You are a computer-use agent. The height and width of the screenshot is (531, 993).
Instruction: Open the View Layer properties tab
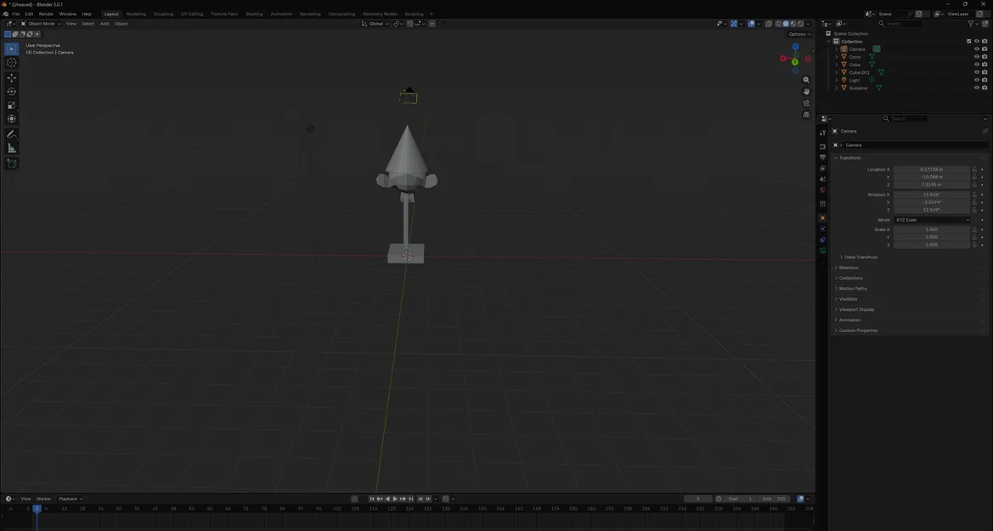[x=822, y=168]
